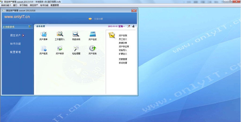The width and height of the screenshot is (241, 122).
Task: Select 秘书功能 in the left sidebar
Action: tap(16, 44)
